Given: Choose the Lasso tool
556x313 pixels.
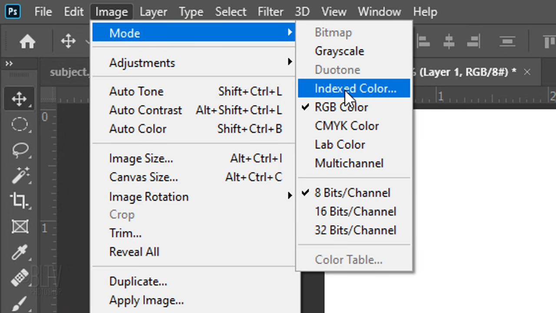Looking at the screenshot, I should pos(20,150).
